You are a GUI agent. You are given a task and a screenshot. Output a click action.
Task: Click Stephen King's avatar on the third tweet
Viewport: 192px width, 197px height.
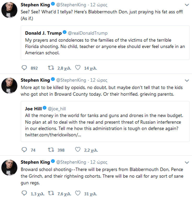[9, 168]
